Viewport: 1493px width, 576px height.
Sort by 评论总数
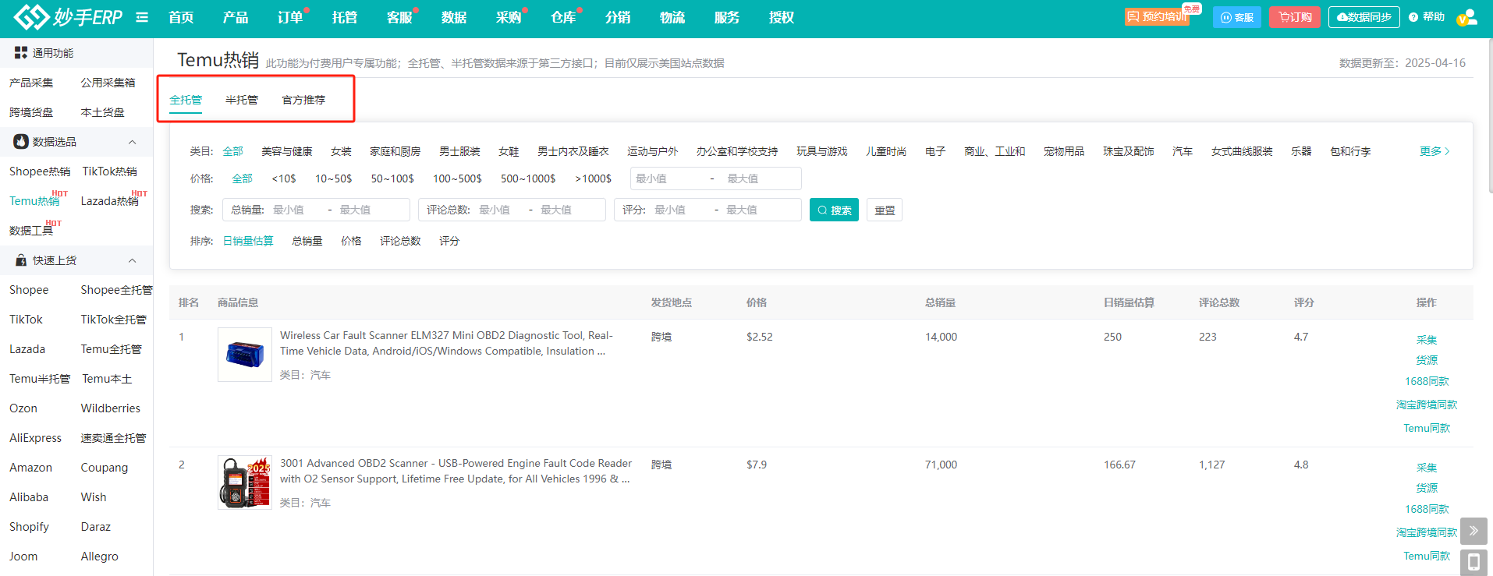click(x=400, y=241)
